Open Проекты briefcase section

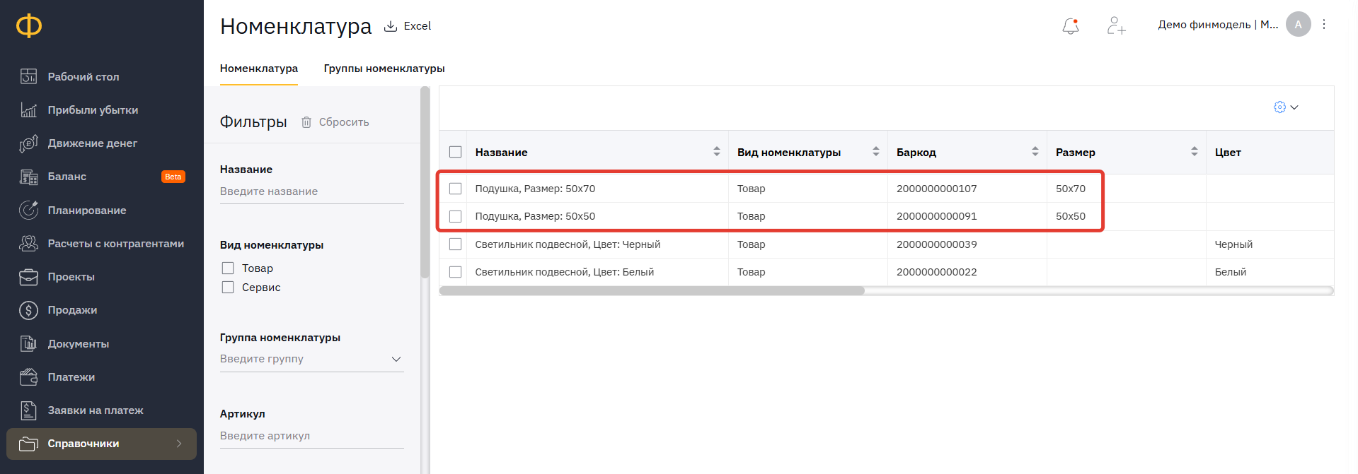[71, 277]
